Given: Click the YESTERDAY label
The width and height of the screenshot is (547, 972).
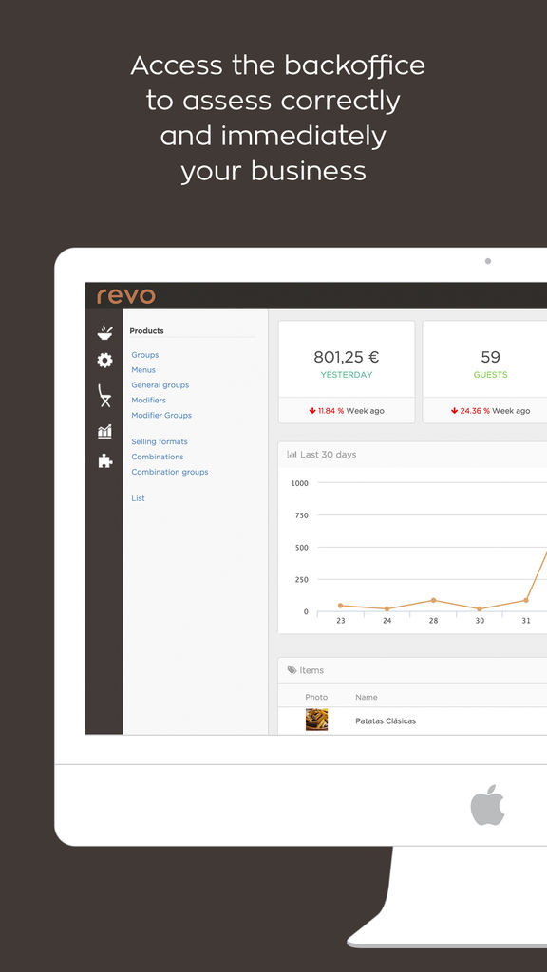Looking at the screenshot, I should 346,375.
